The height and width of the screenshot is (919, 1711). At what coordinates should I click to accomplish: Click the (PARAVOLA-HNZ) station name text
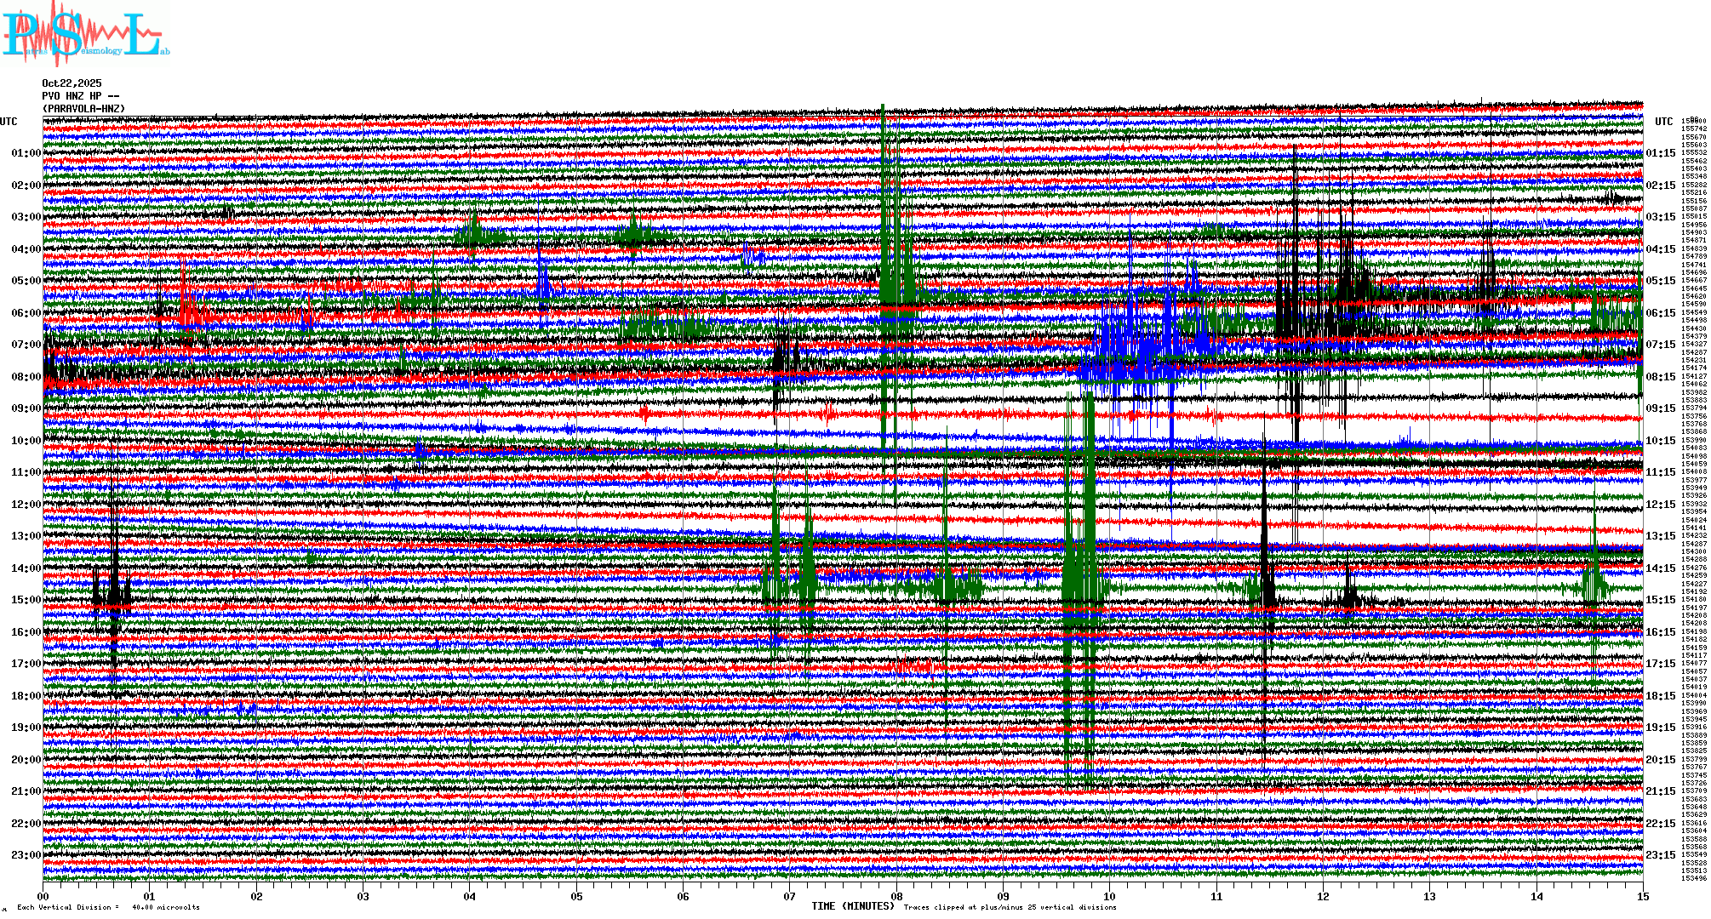[83, 109]
